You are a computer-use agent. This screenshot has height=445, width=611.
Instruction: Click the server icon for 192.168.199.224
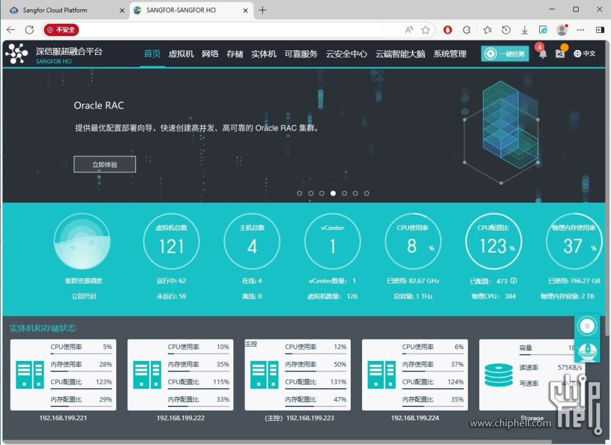[x=381, y=375]
